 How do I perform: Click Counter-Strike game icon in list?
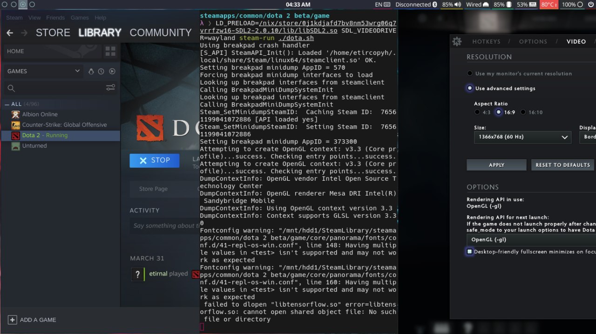[15, 125]
